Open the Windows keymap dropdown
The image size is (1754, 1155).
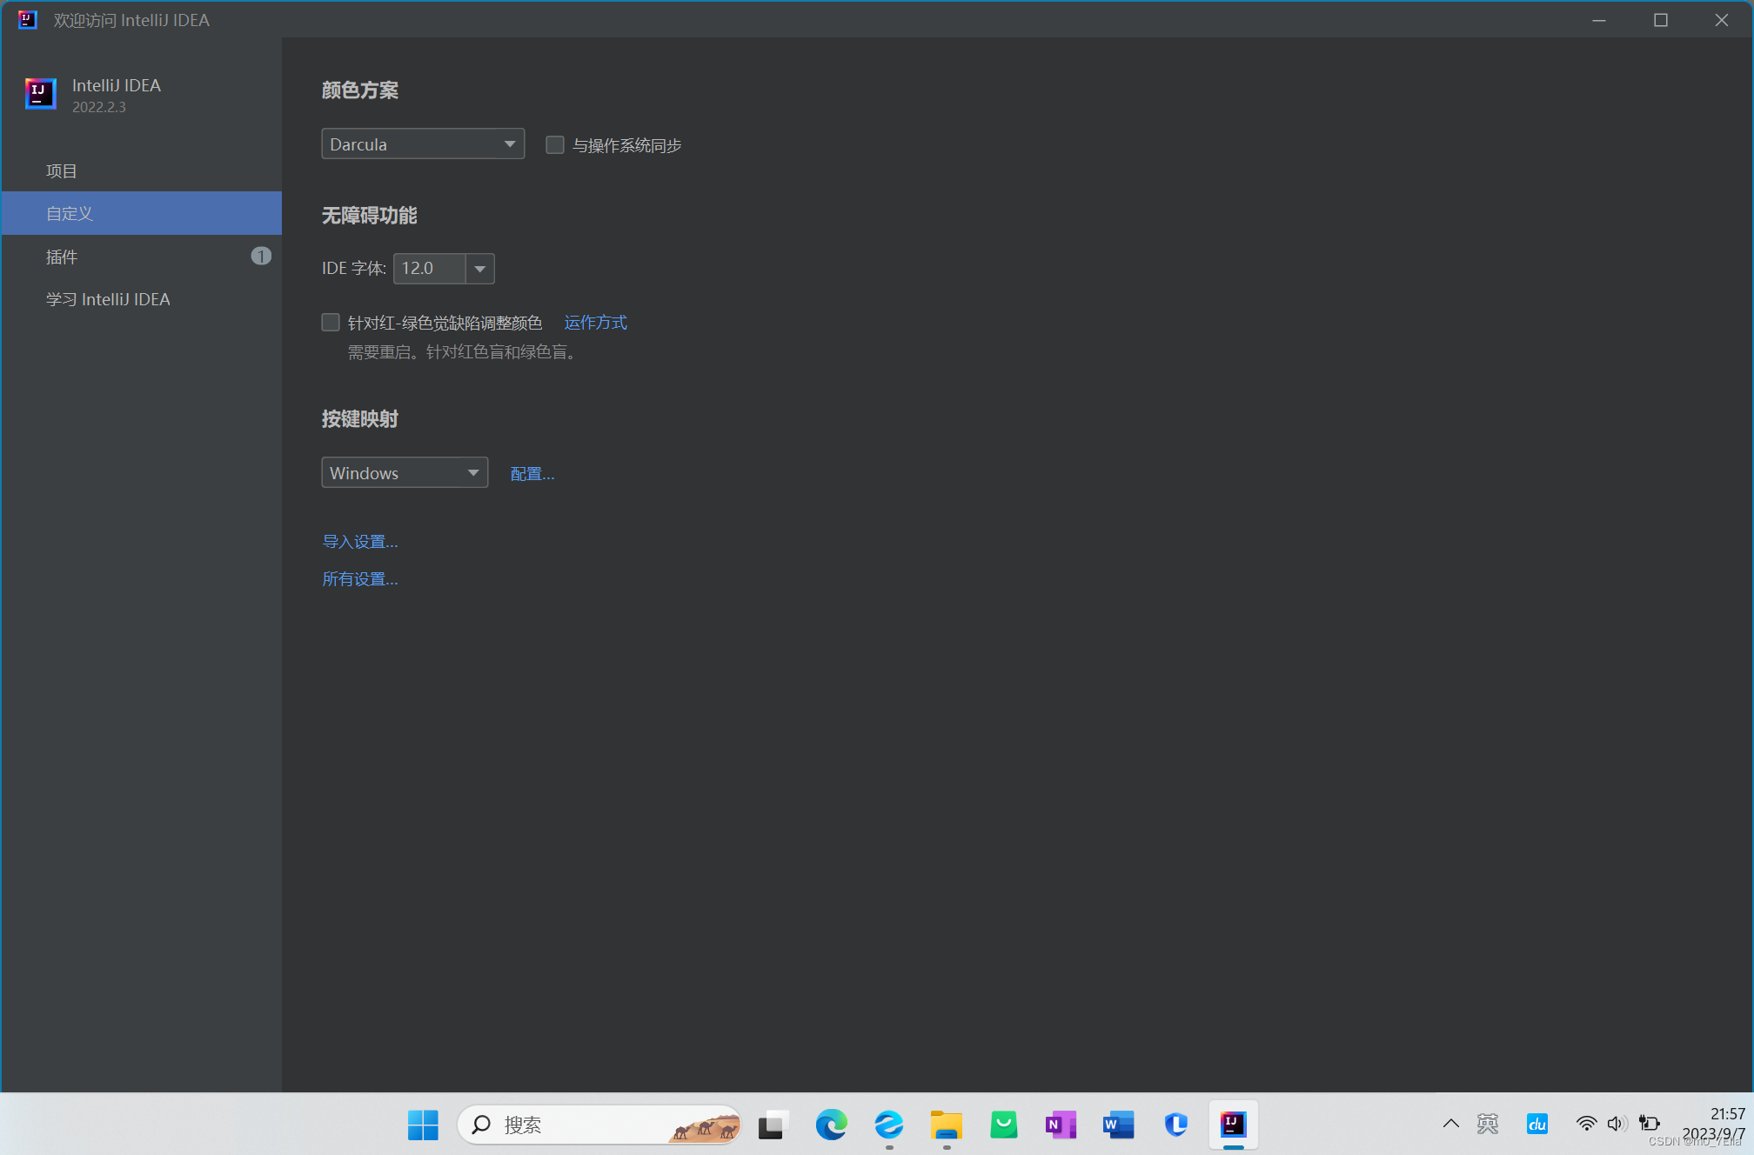404,472
